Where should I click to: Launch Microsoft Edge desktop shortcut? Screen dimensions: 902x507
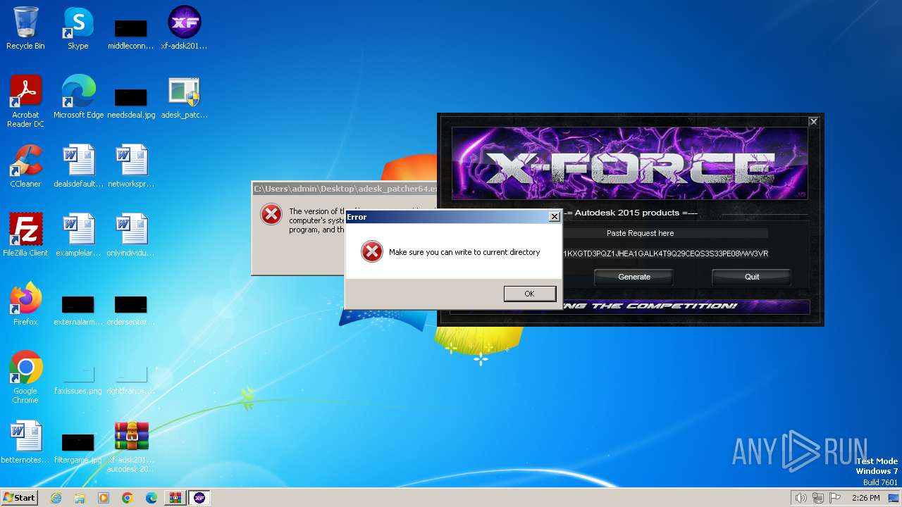tap(78, 97)
